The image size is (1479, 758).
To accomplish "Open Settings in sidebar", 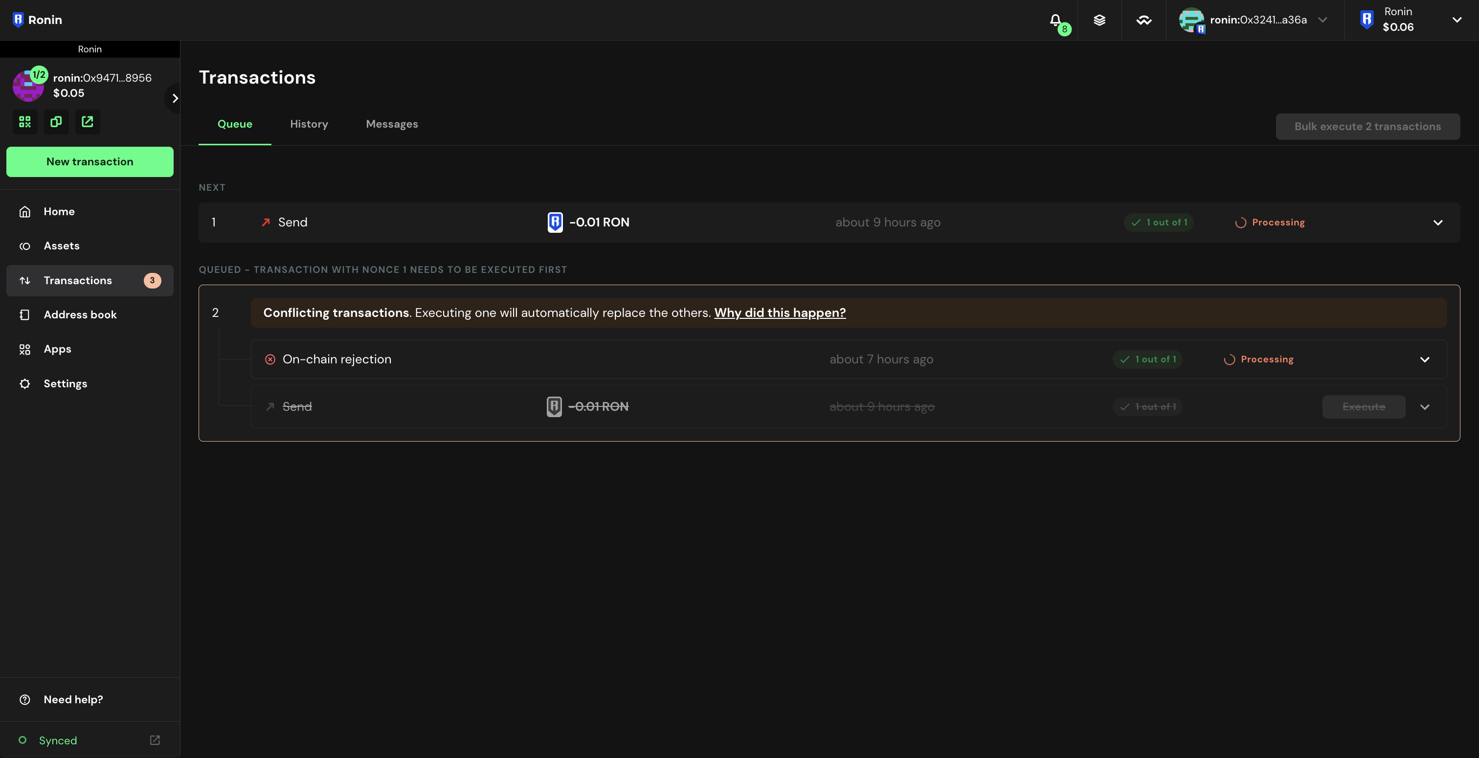I will [90, 383].
